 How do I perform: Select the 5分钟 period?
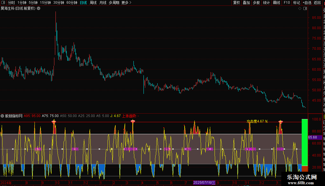(x=33, y=3)
